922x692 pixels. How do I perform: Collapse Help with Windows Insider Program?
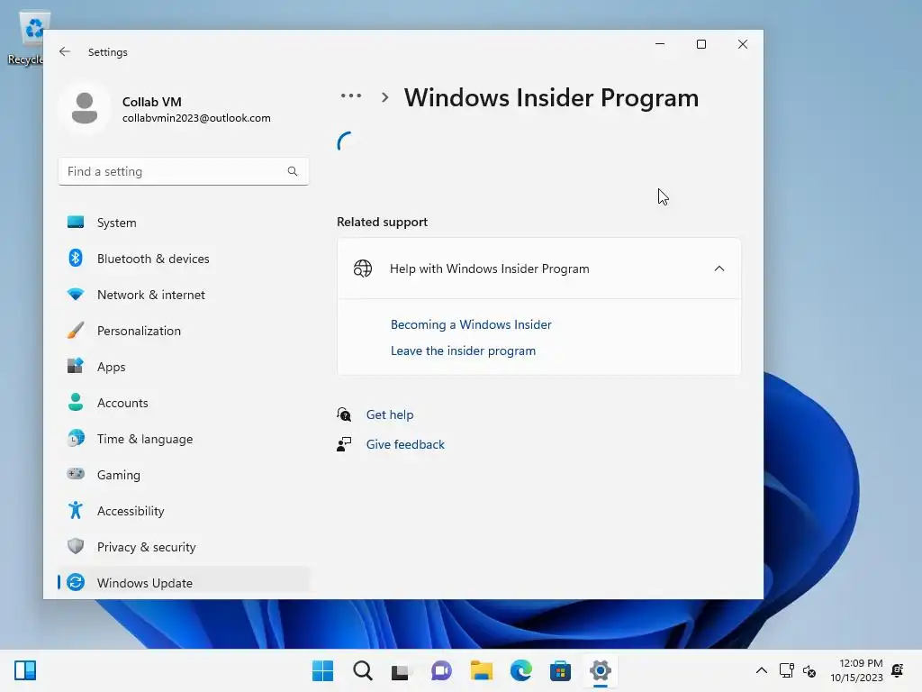click(719, 269)
